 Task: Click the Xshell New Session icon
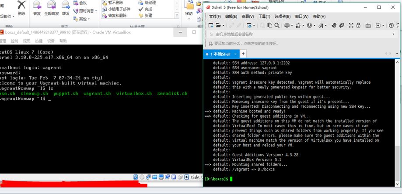tap(211, 25)
